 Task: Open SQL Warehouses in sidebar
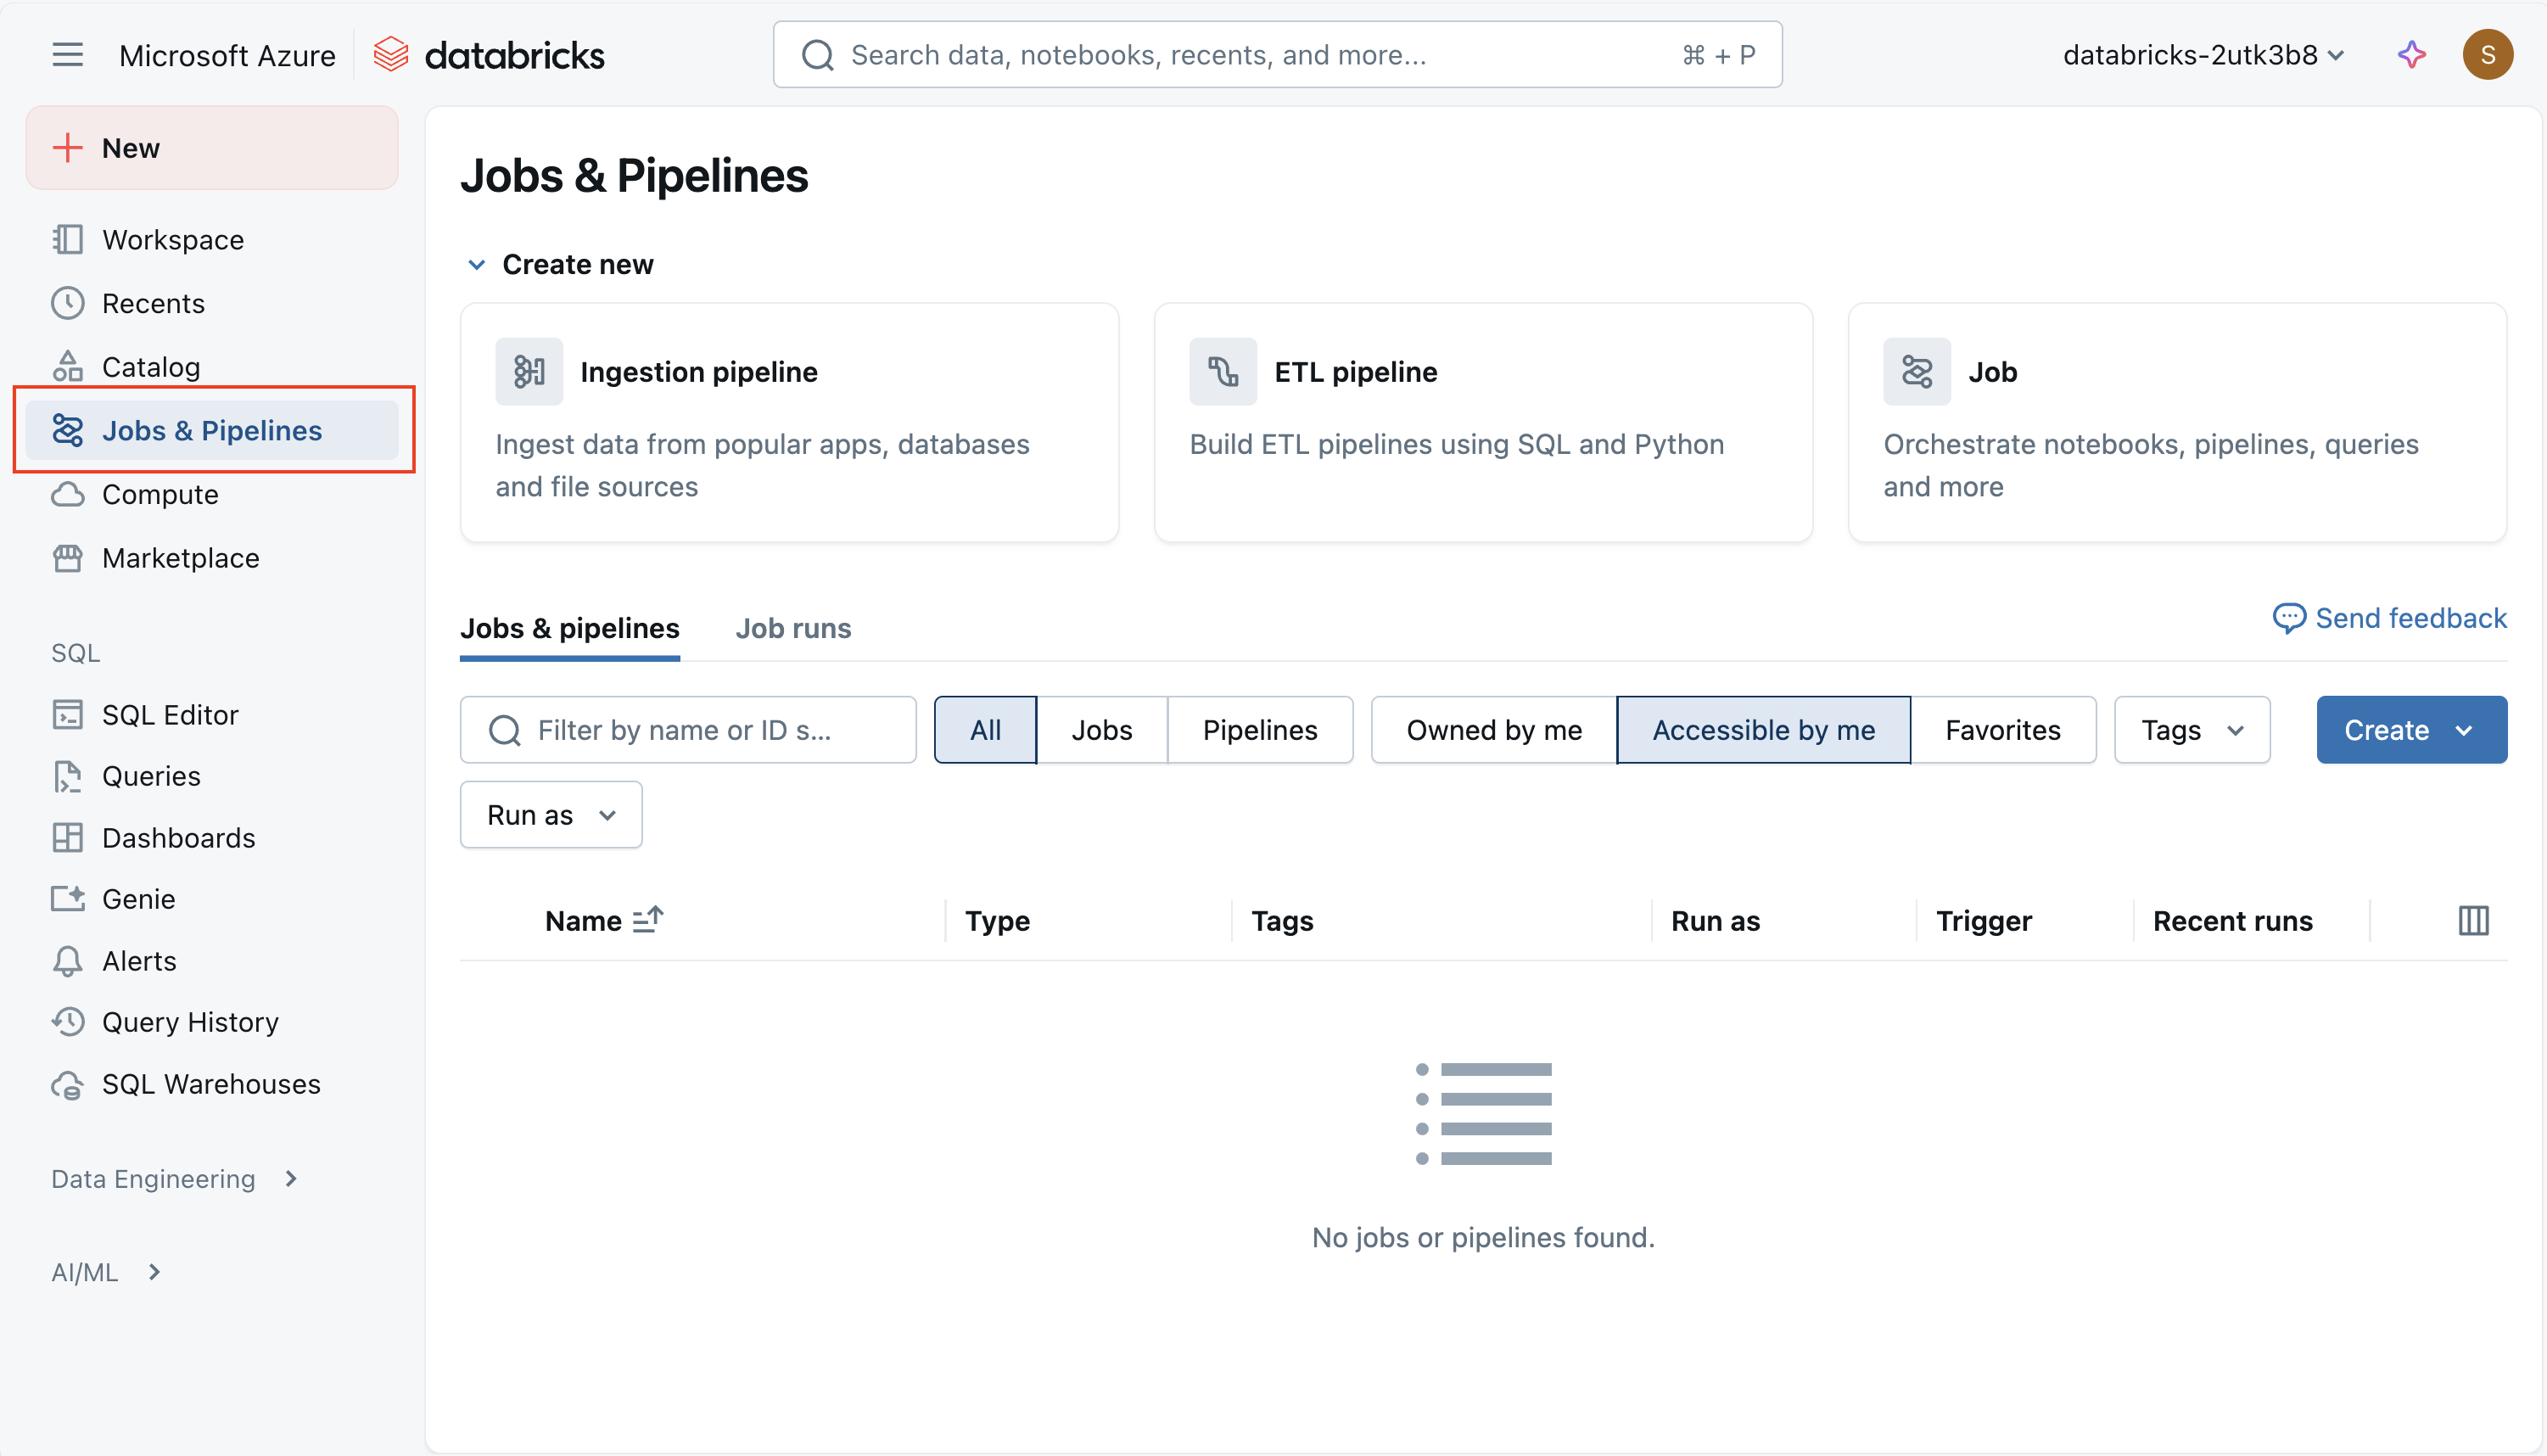click(211, 1084)
